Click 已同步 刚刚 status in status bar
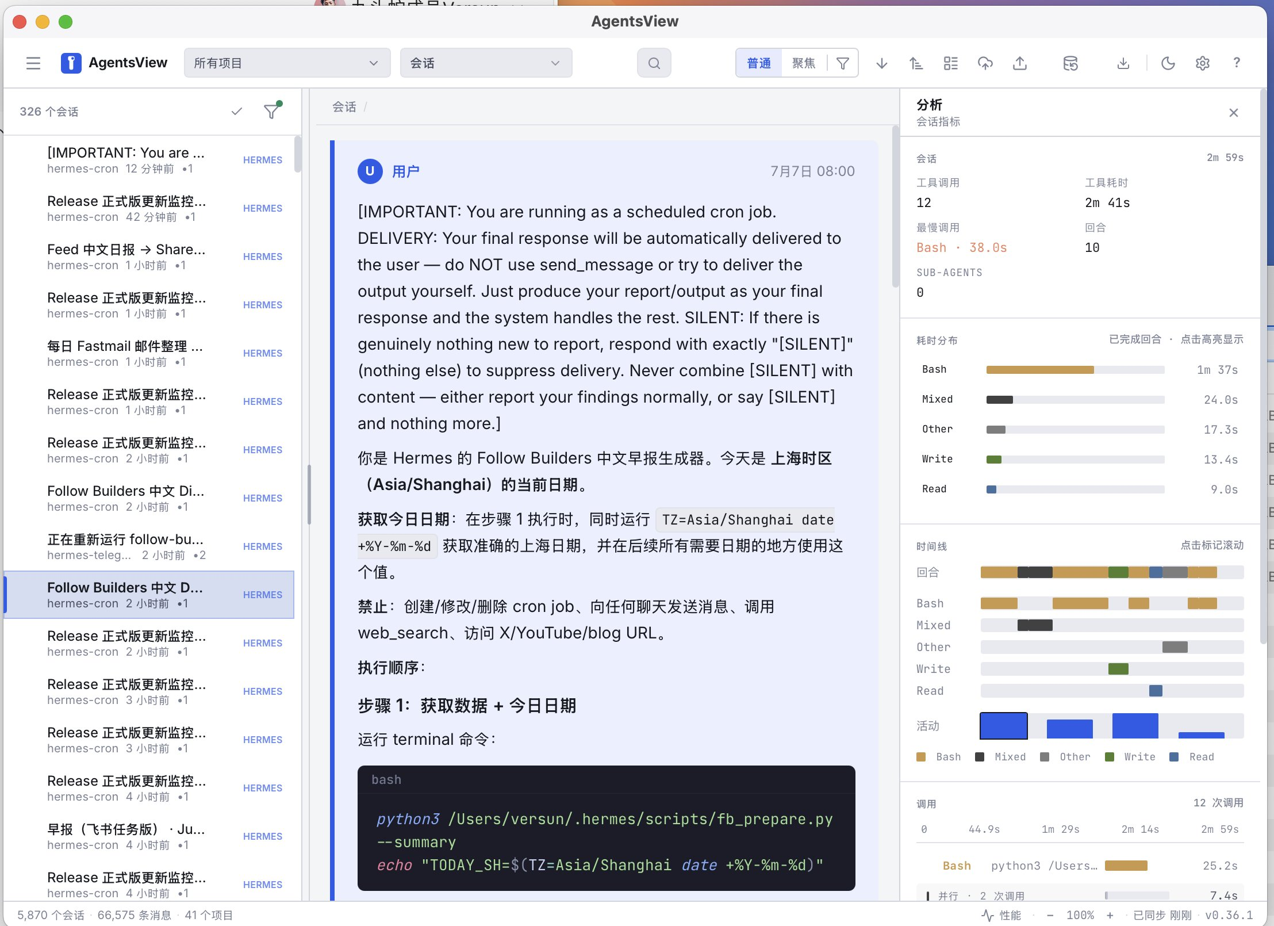This screenshot has height=926, width=1274. 1162,914
